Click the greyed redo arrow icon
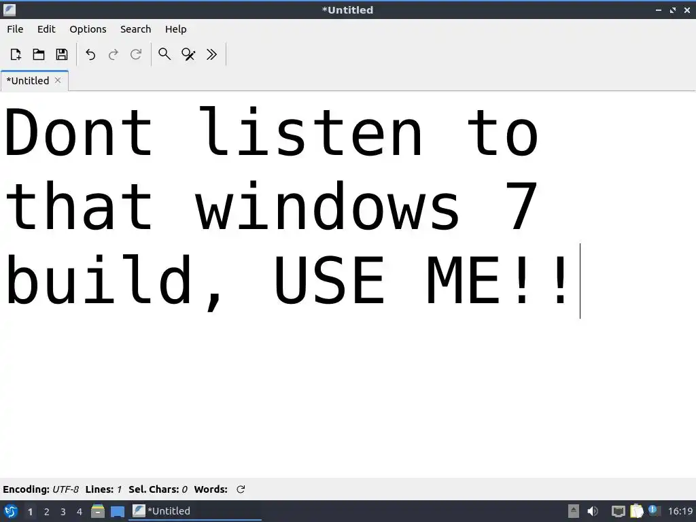 (114, 54)
